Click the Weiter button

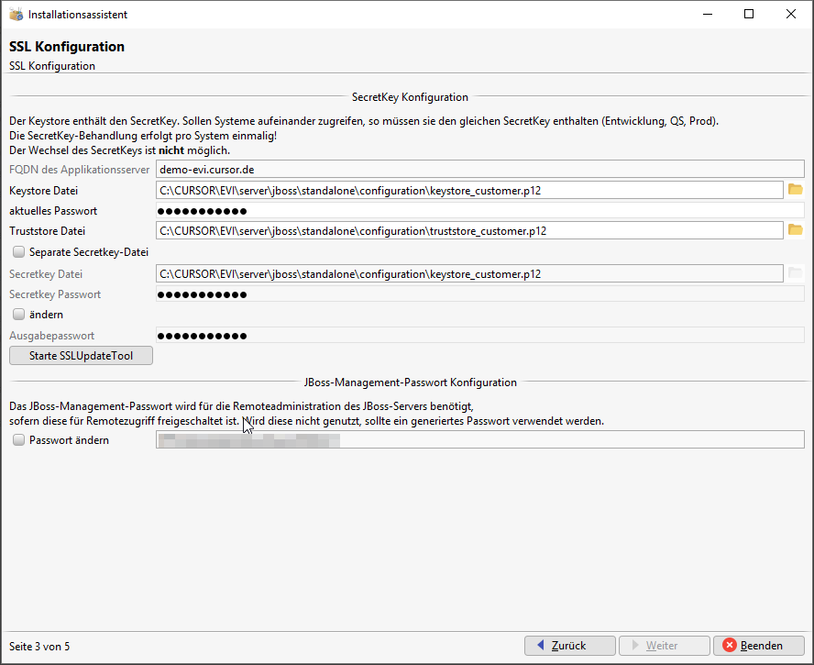[x=664, y=646]
